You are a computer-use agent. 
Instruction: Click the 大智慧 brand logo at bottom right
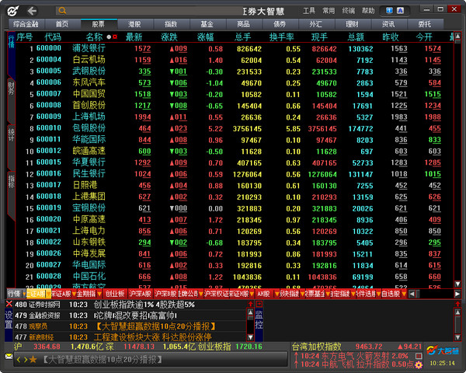(x=442, y=350)
